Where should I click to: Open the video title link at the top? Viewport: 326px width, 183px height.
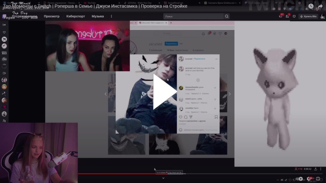point(95,6)
